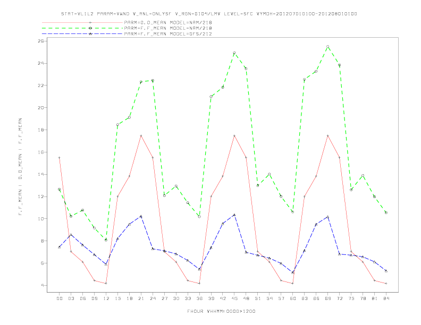Click green NAM marker at hour 84
The width and height of the screenshot is (421, 325).
(386, 212)
